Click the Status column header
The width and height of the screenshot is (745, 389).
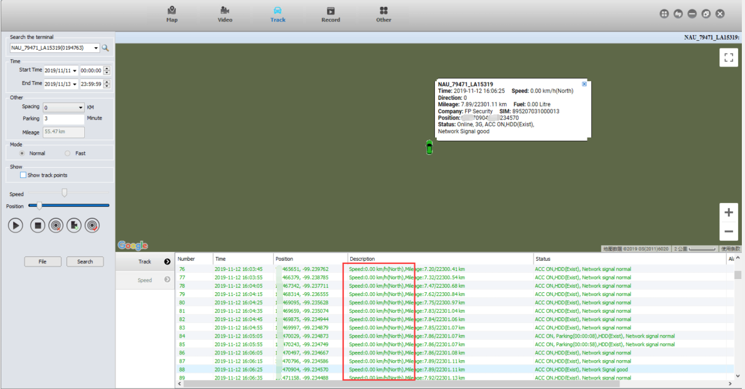pyautogui.click(x=630, y=259)
